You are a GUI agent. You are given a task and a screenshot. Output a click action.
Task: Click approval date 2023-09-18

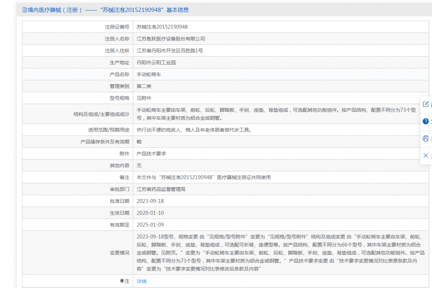[x=150, y=201]
